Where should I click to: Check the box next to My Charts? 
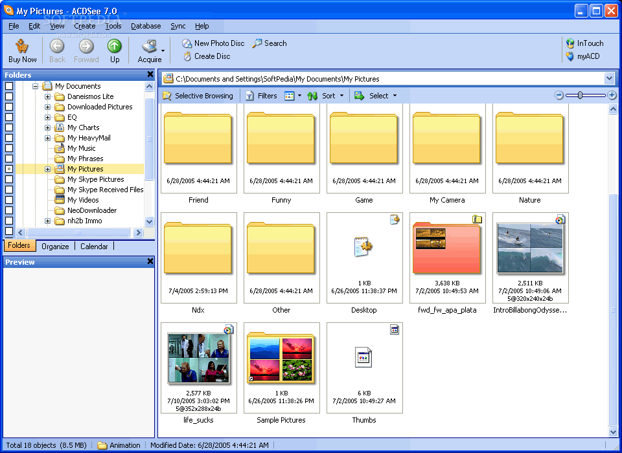coord(9,127)
